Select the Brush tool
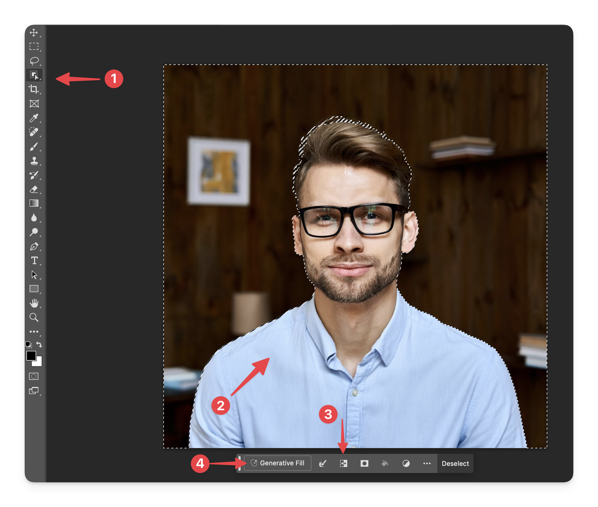 point(34,146)
